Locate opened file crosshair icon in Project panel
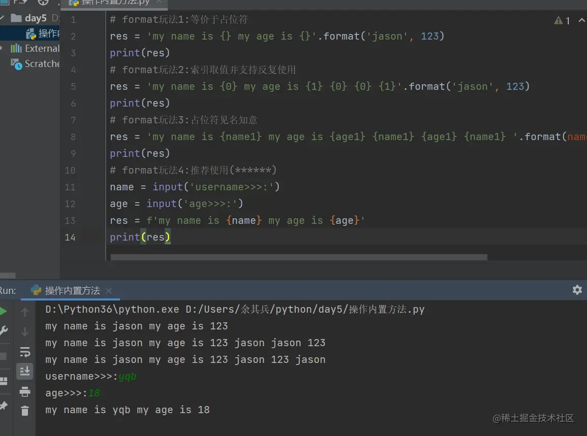This screenshot has width=587, height=436. coord(43,2)
